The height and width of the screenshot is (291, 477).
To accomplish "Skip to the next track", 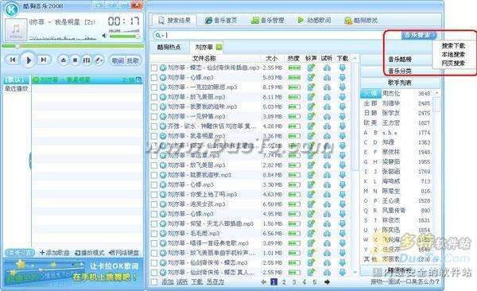I will click(44, 60).
